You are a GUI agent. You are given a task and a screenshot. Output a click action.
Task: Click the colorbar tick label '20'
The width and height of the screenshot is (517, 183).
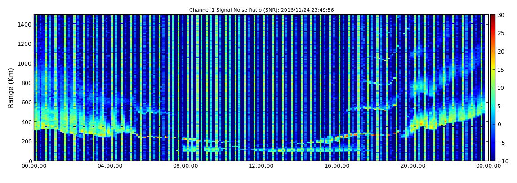(x=501, y=51)
